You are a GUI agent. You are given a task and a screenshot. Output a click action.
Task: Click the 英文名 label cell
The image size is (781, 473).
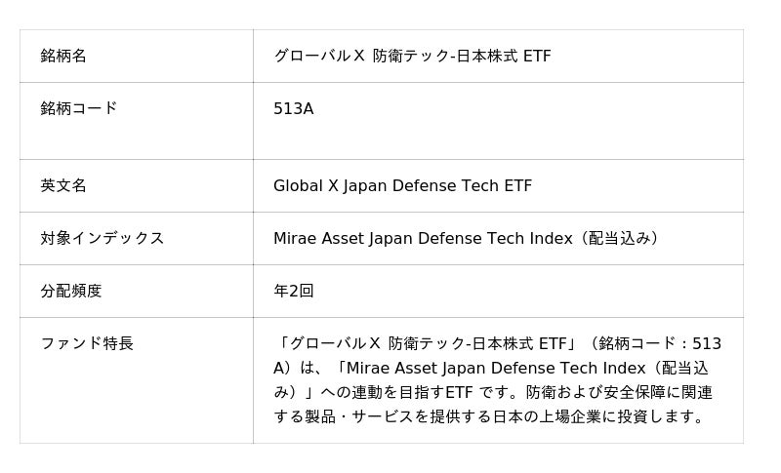[x=63, y=185]
